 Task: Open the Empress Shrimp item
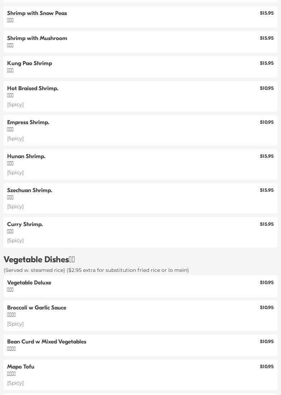[140, 131]
